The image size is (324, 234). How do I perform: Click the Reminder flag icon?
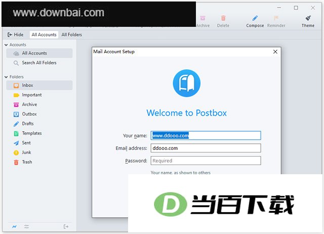click(x=276, y=18)
